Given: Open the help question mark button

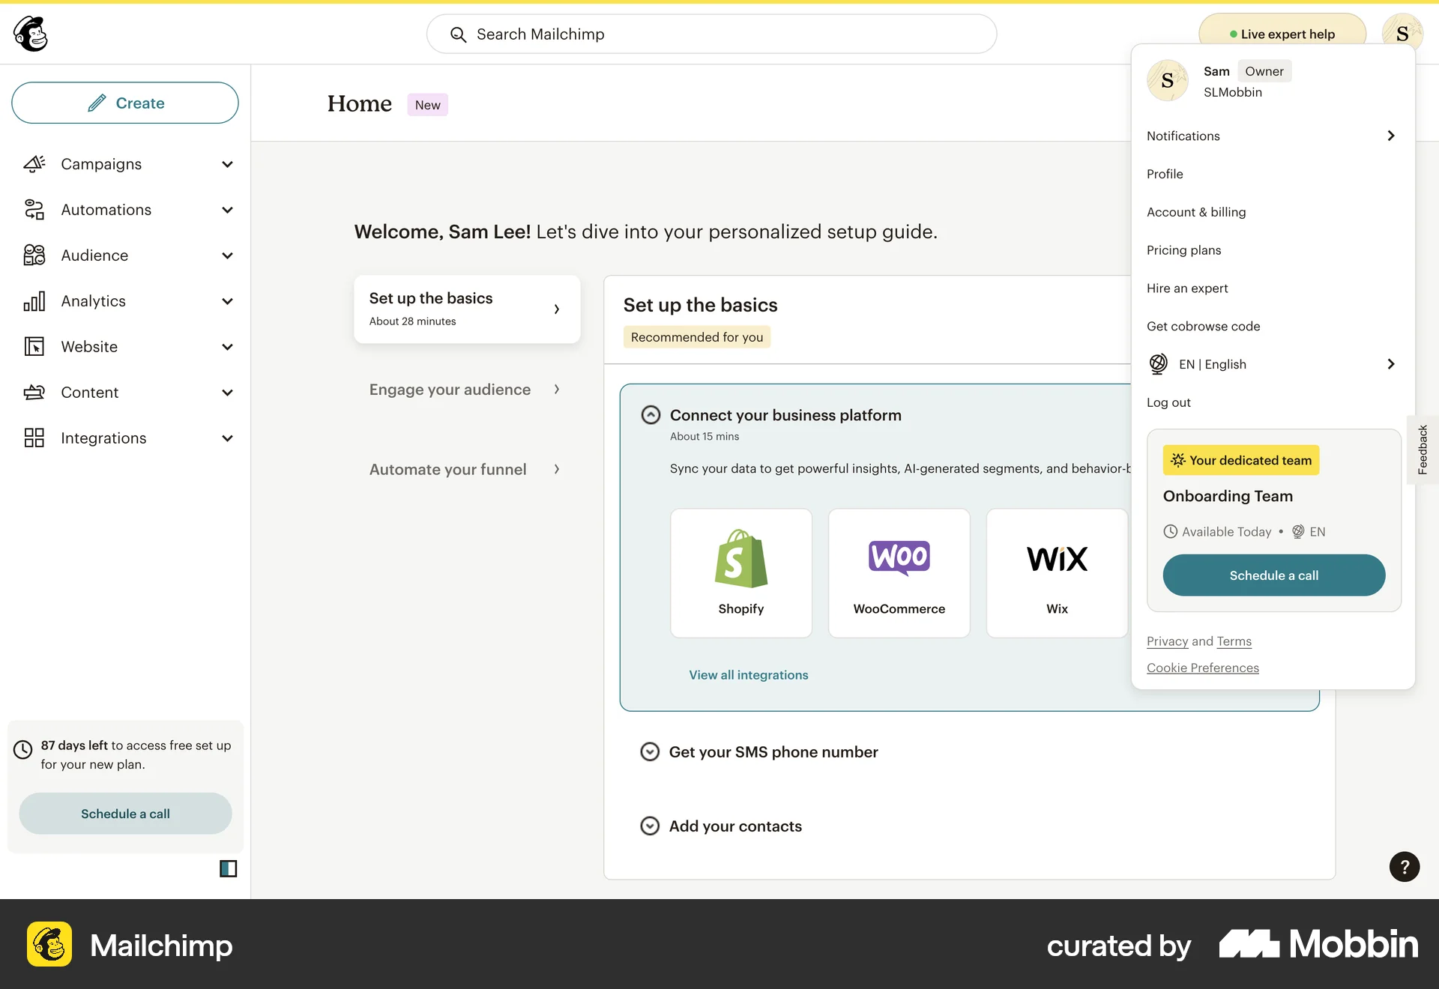Looking at the screenshot, I should click(x=1405, y=867).
